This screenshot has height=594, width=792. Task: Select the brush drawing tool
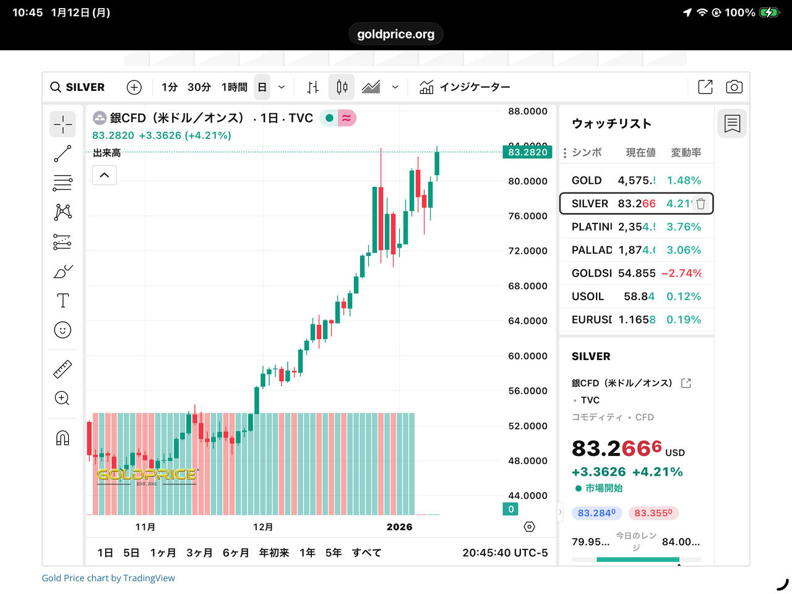pyautogui.click(x=62, y=272)
